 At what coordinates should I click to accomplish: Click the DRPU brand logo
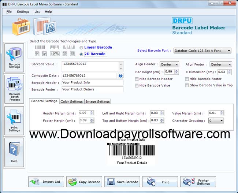click(x=182, y=21)
